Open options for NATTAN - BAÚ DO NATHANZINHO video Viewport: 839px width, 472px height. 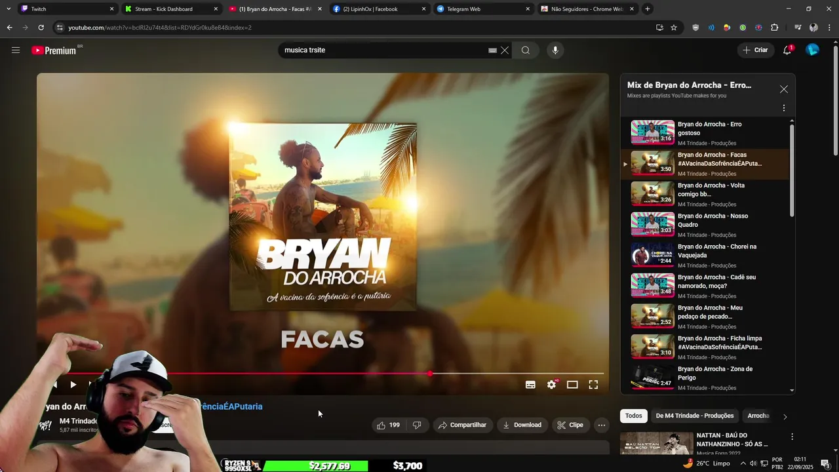792,437
